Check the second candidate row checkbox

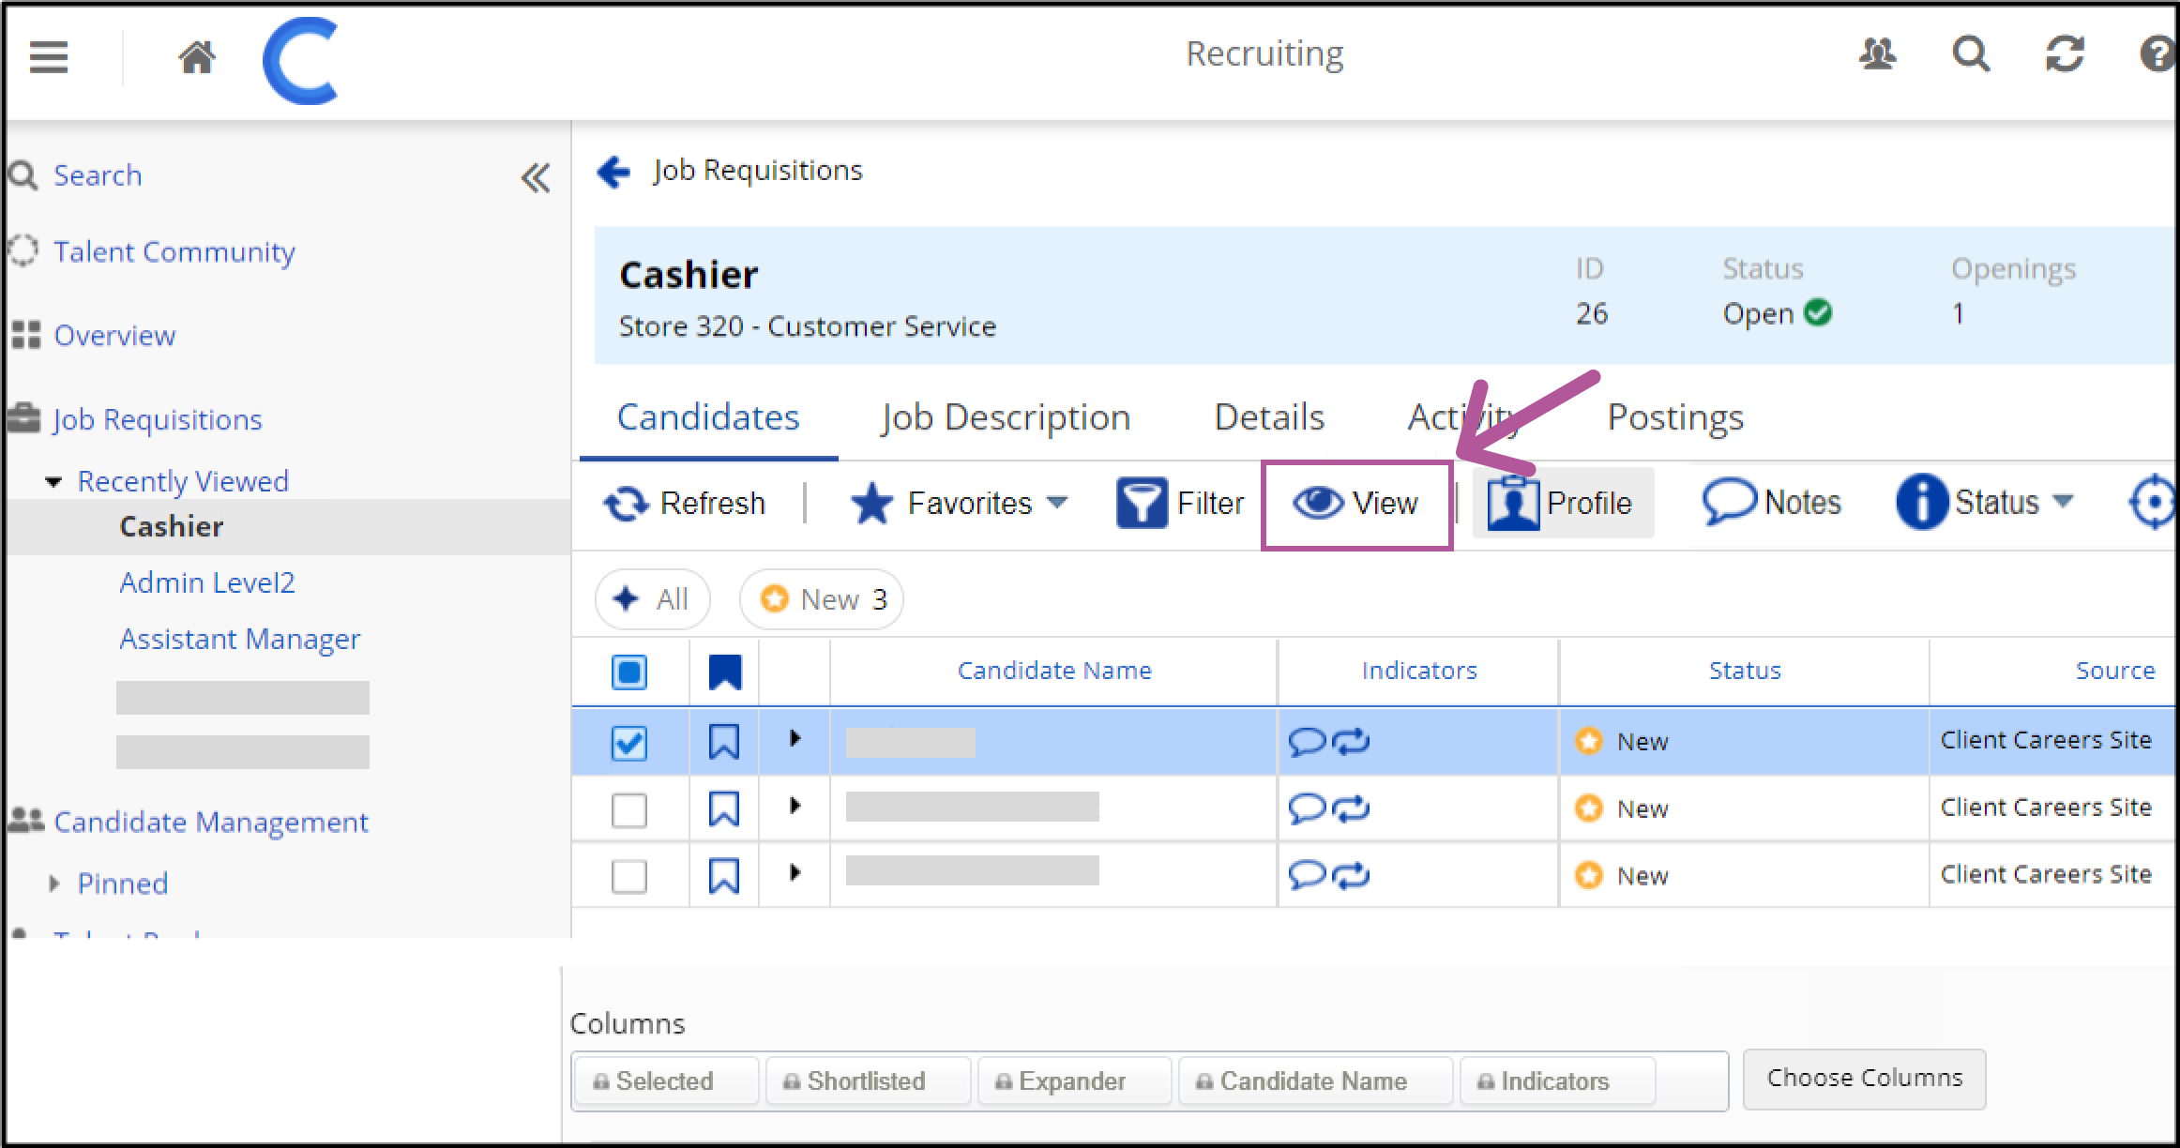(628, 809)
